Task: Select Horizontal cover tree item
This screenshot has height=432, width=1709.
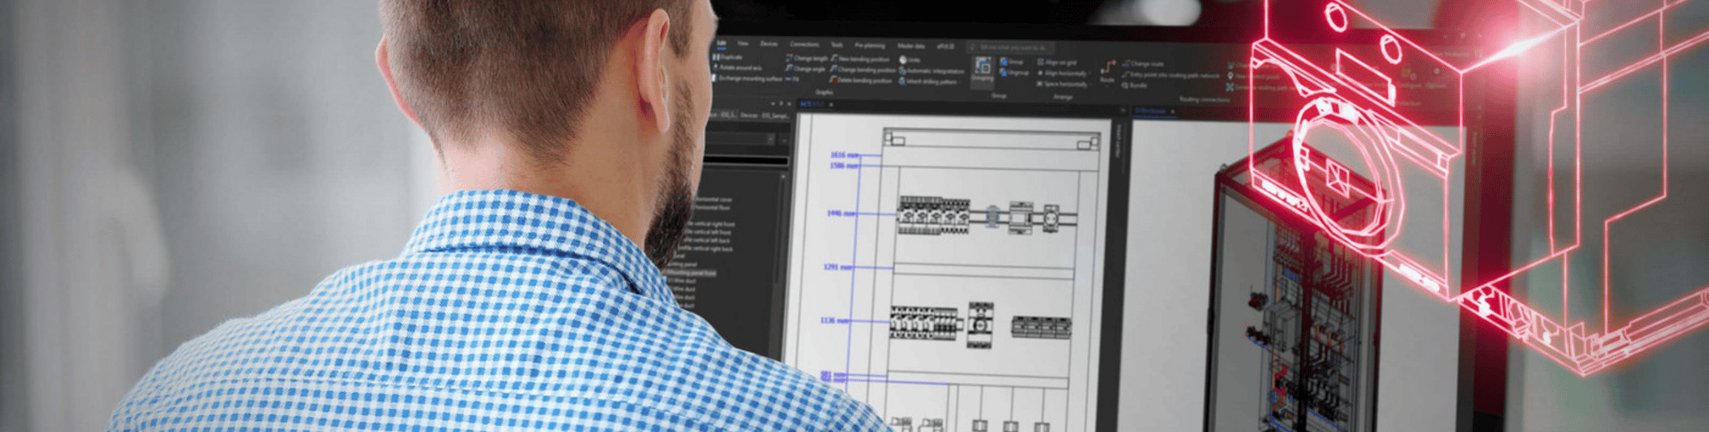Action: (714, 199)
